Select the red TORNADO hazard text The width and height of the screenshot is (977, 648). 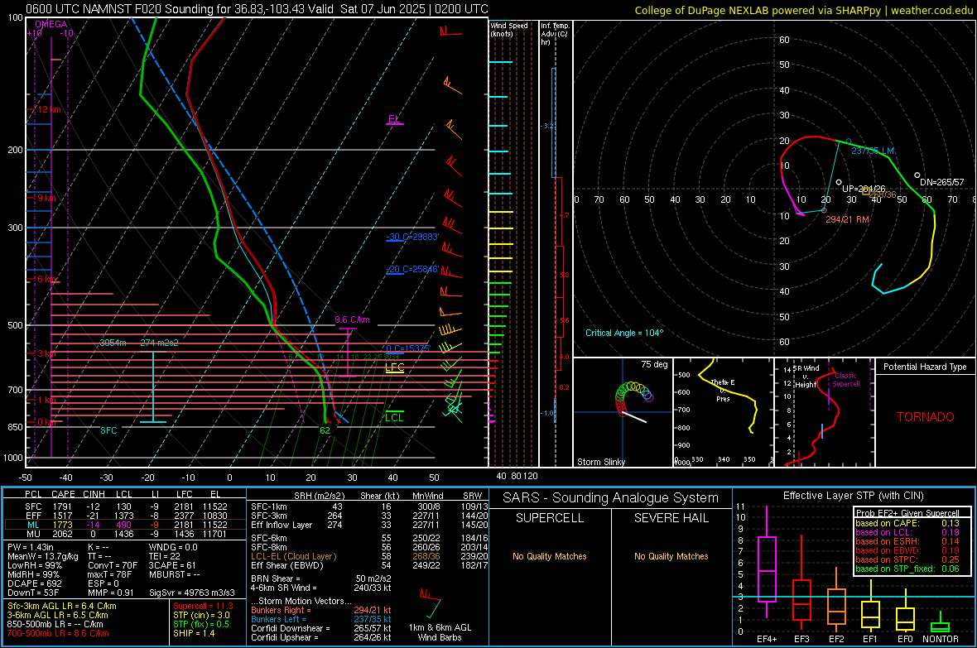pyautogui.click(x=926, y=417)
